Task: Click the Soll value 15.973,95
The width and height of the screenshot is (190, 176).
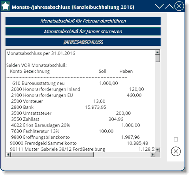Action: click(96, 107)
